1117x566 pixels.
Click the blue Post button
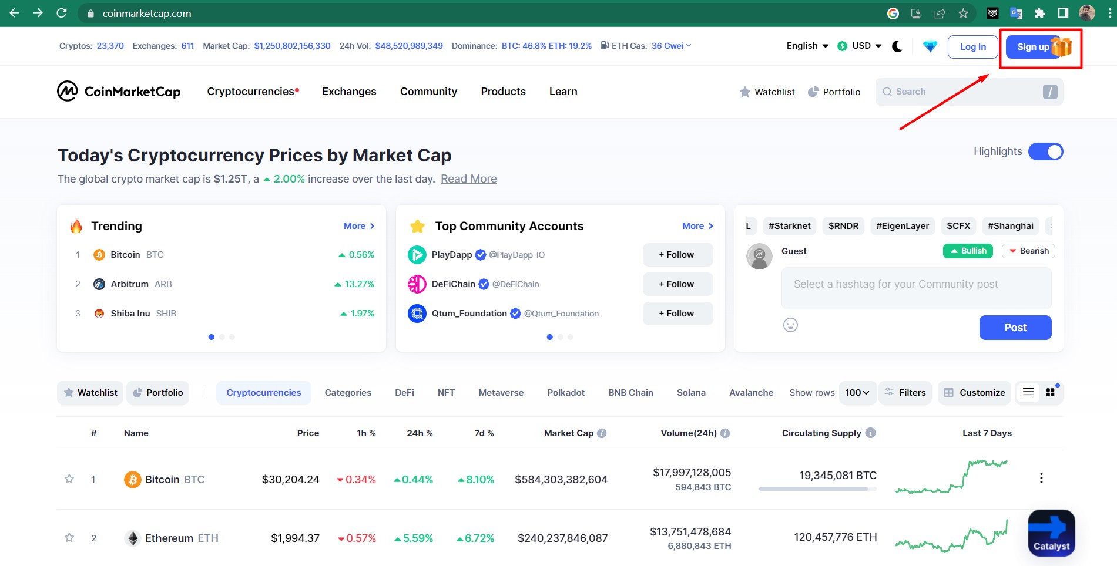[x=1015, y=328]
